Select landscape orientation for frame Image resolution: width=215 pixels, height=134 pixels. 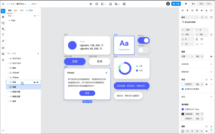[x=206, y=17]
